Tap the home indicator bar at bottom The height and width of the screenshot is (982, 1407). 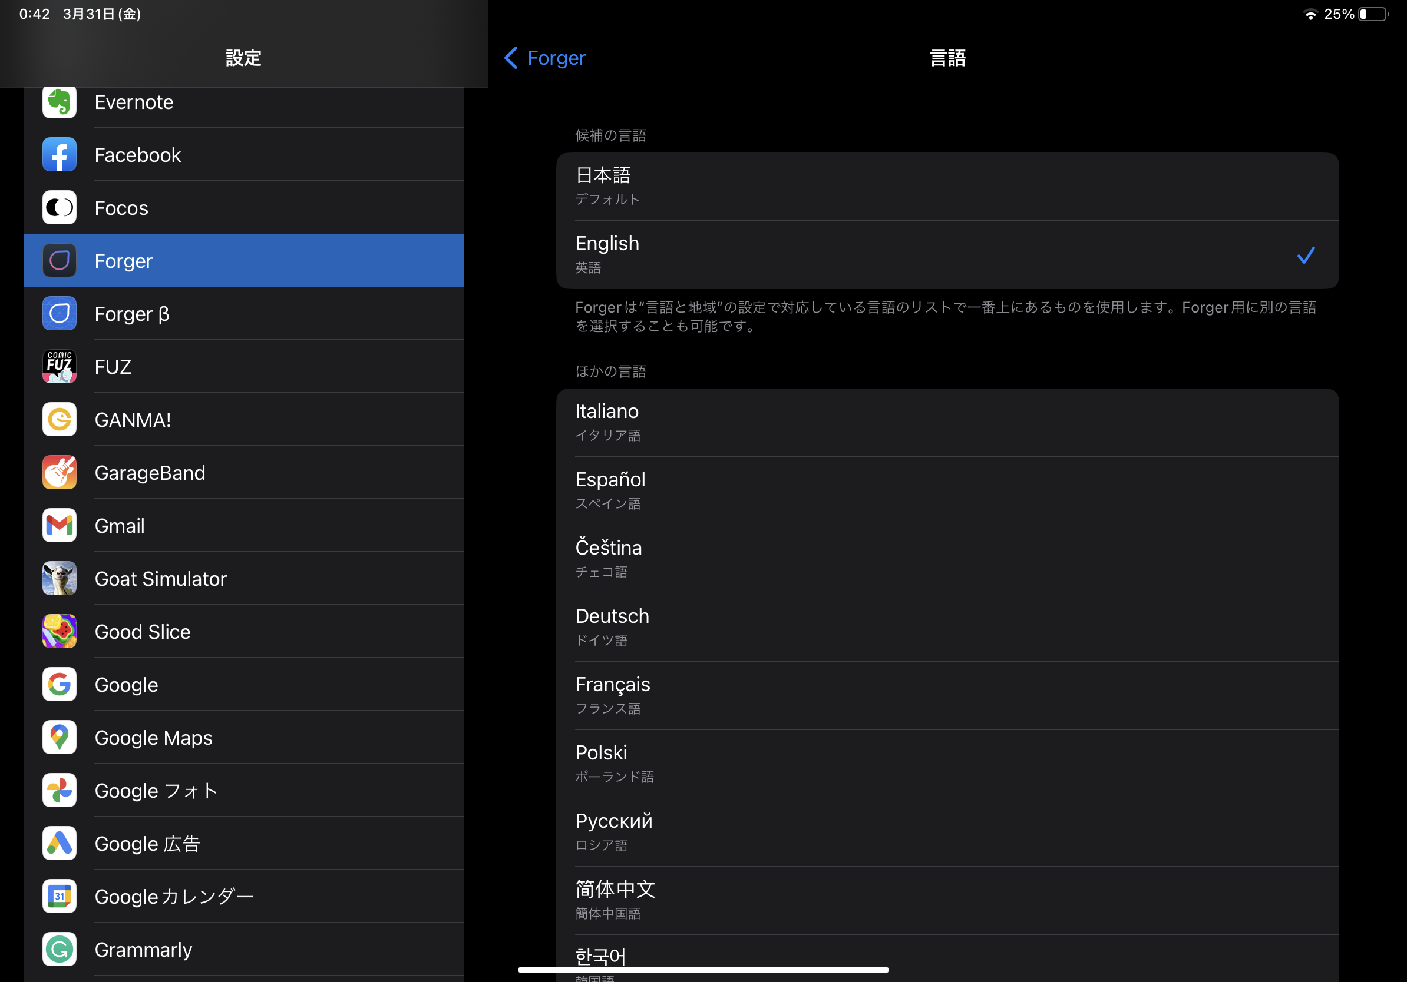tap(703, 970)
